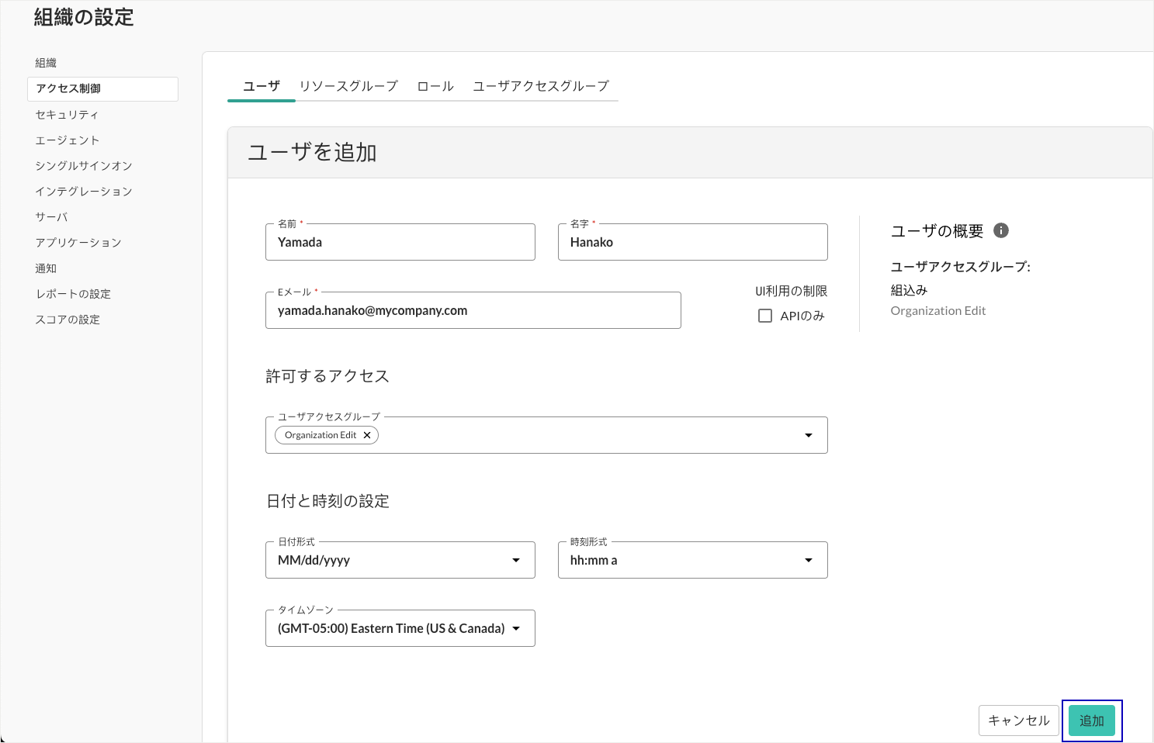Click the キャンセル button
This screenshot has height=743, width=1154.
[1019, 721]
